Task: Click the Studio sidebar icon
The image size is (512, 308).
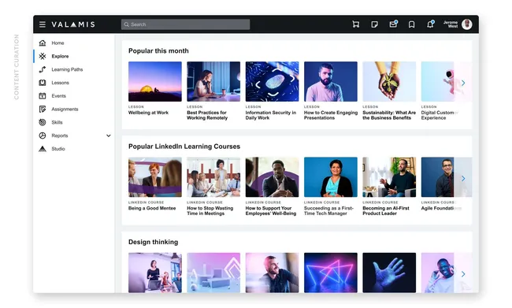Action: click(43, 149)
